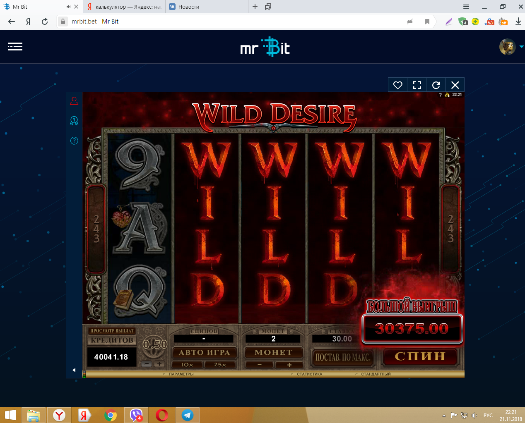Increase number of coins with plus
Viewport: 525px width, 423px height.
289,365
